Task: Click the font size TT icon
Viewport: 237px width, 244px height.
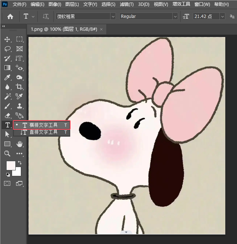Action: pyautogui.click(x=186, y=16)
